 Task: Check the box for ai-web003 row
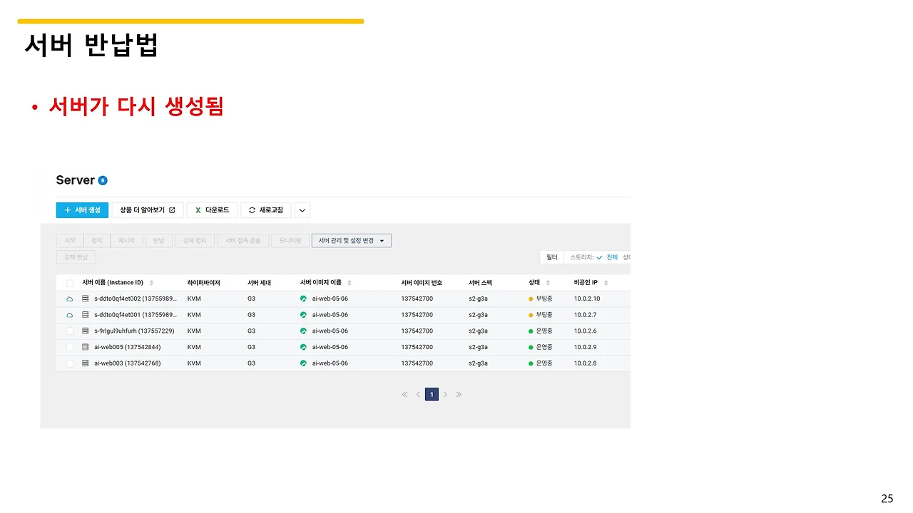[x=70, y=363]
